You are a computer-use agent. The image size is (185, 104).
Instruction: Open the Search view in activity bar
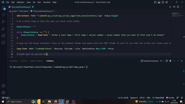3,15
